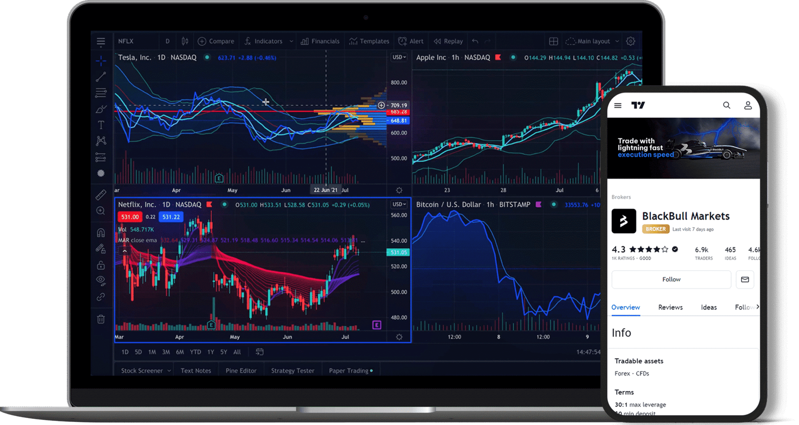Select the 3M date range
The width and height of the screenshot is (799, 425).
(166, 352)
